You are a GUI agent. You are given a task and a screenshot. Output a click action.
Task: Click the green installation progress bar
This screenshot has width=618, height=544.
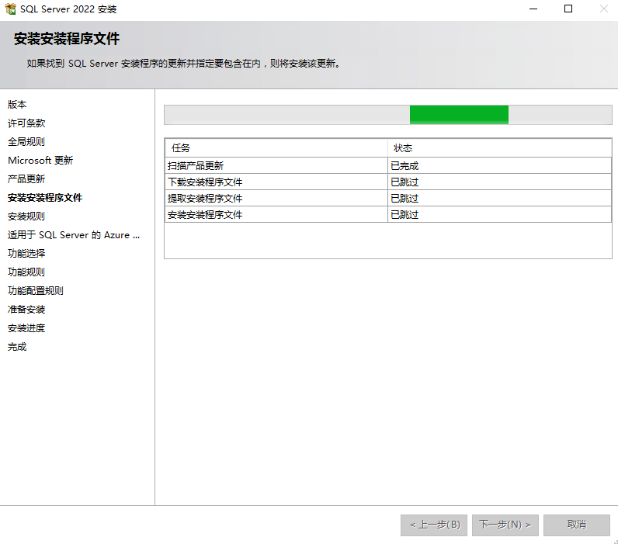point(388,115)
